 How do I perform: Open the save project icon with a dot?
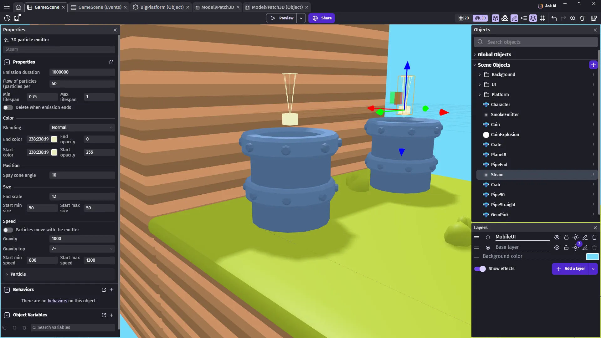(x=17, y=18)
